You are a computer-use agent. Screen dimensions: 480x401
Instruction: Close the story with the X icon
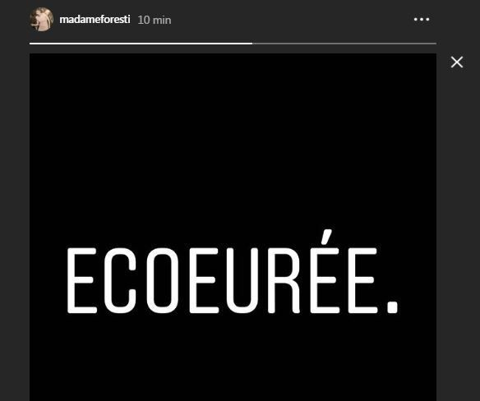pos(457,62)
